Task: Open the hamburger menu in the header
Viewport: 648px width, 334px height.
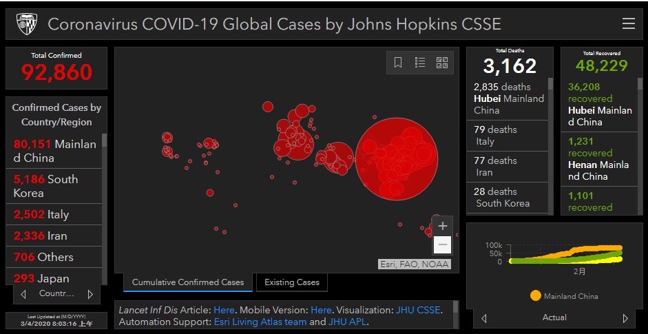Action: point(628,23)
